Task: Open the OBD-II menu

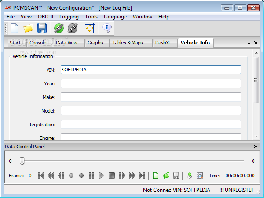Action: pyautogui.click(x=45, y=17)
